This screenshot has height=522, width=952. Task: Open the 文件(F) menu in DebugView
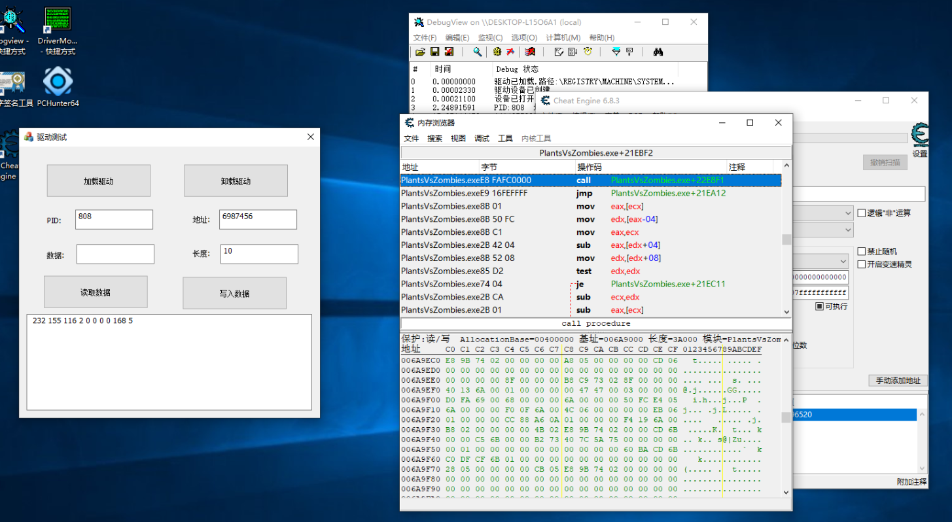(425, 37)
